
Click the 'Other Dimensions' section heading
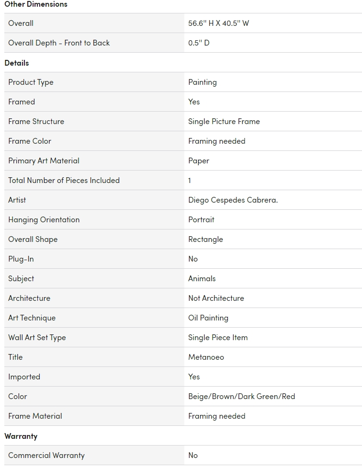[36, 4]
